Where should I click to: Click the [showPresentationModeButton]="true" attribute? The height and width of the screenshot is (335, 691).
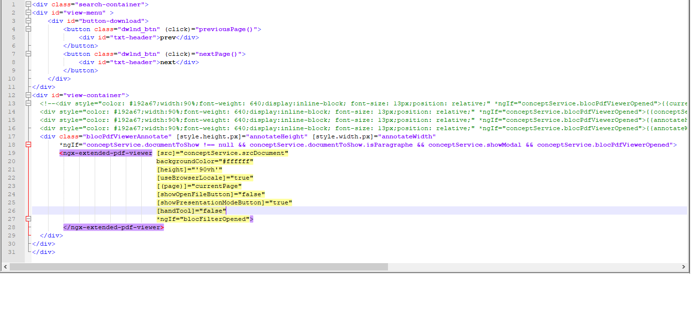[224, 202]
